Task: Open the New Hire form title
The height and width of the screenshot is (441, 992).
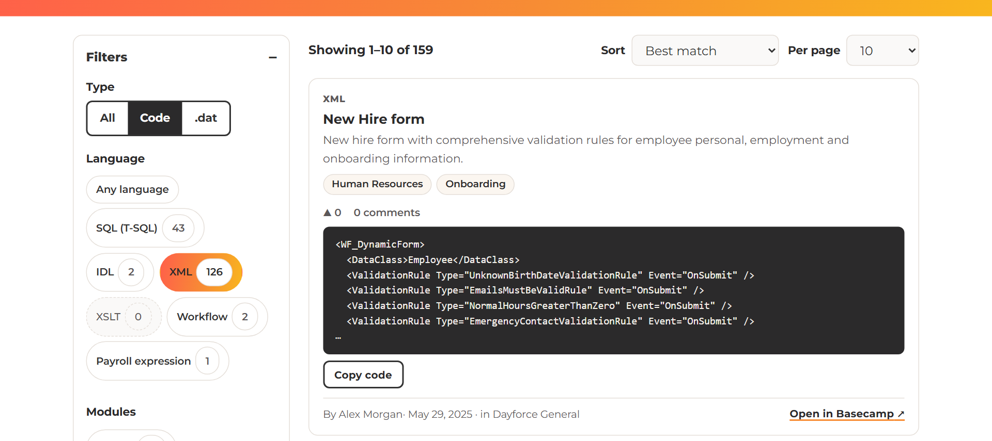Action: [x=374, y=119]
